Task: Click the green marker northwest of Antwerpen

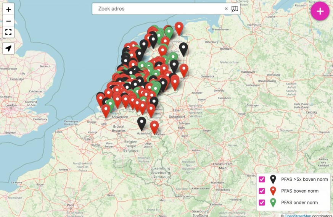Action: coord(110,104)
